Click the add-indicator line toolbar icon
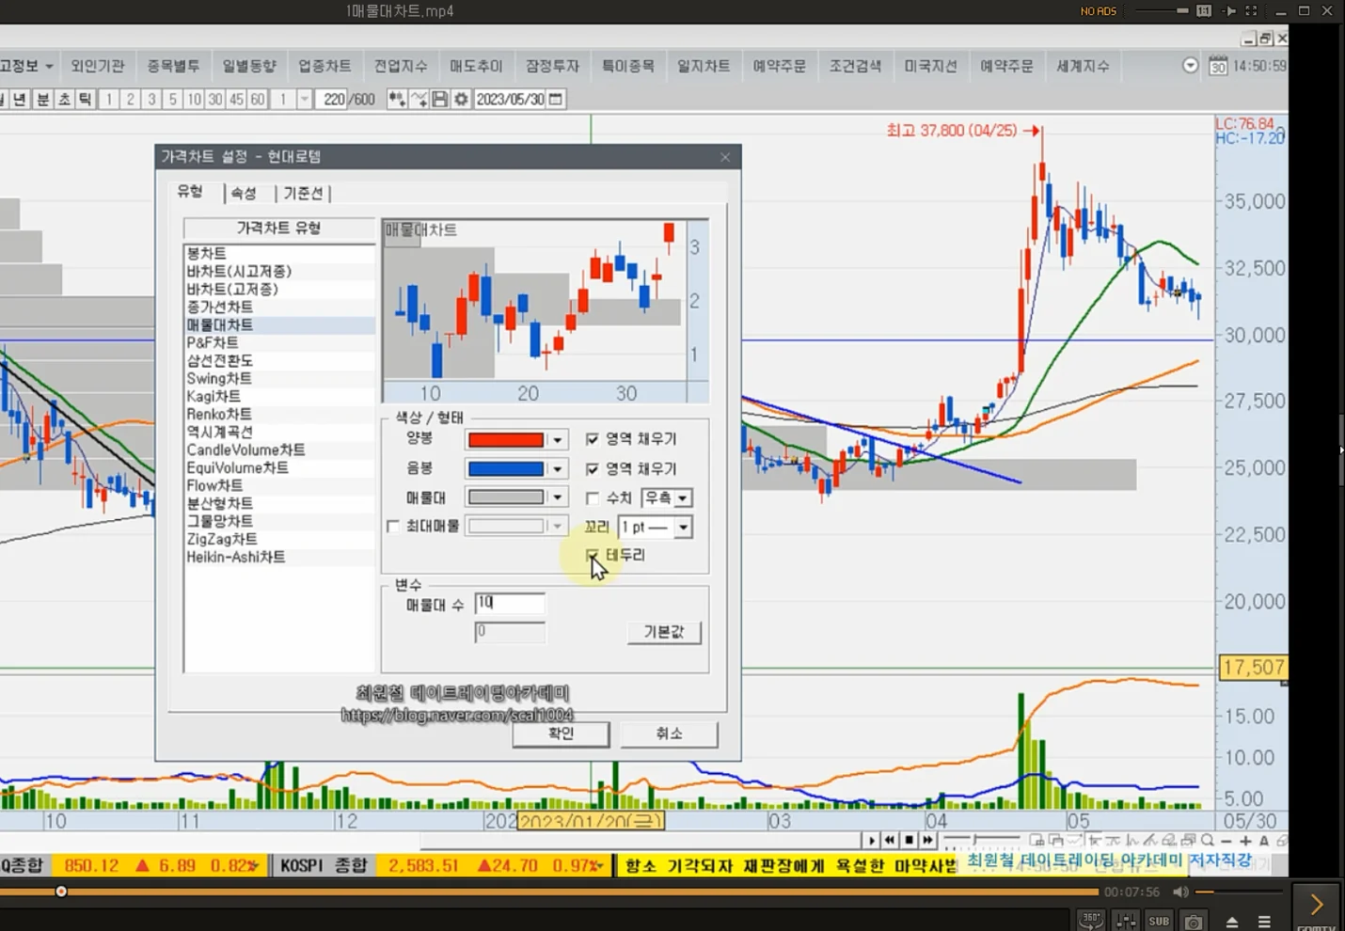Image resolution: width=1345 pixels, height=931 pixels. [x=419, y=99]
